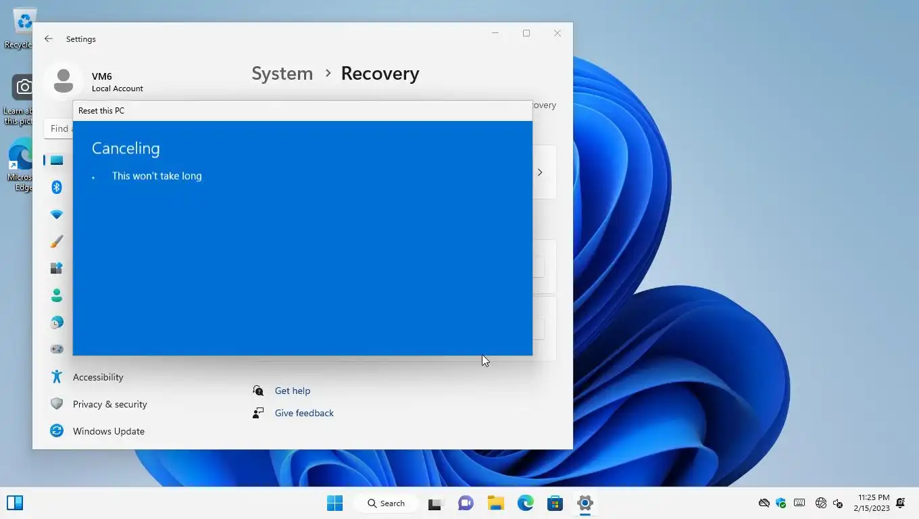Click the Recovery page heading
This screenshot has height=519, width=919.
pos(380,73)
